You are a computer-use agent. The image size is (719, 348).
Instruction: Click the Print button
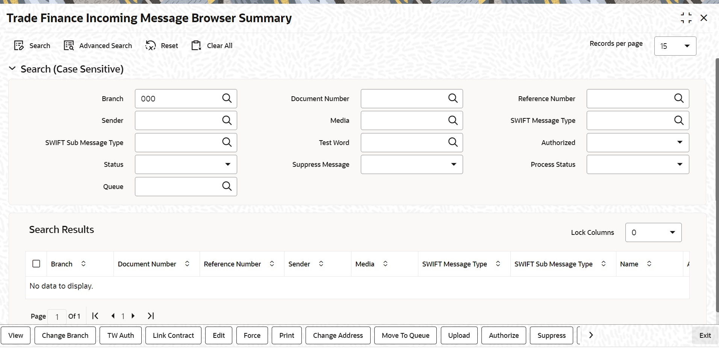coord(287,335)
